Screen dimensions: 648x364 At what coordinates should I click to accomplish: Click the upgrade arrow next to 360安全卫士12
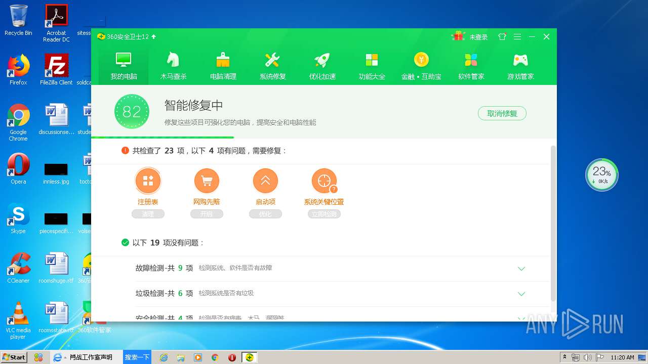(153, 37)
